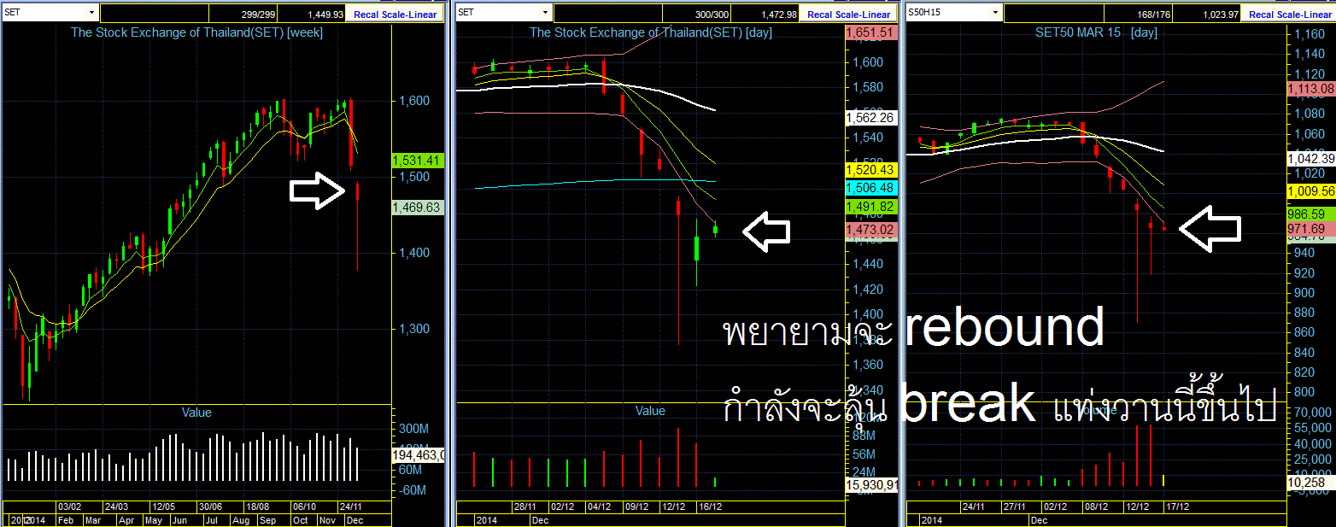1336x527 pixels.
Task: Select the 1,042.39 tag in SET50 chart
Action: pos(1310,159)
